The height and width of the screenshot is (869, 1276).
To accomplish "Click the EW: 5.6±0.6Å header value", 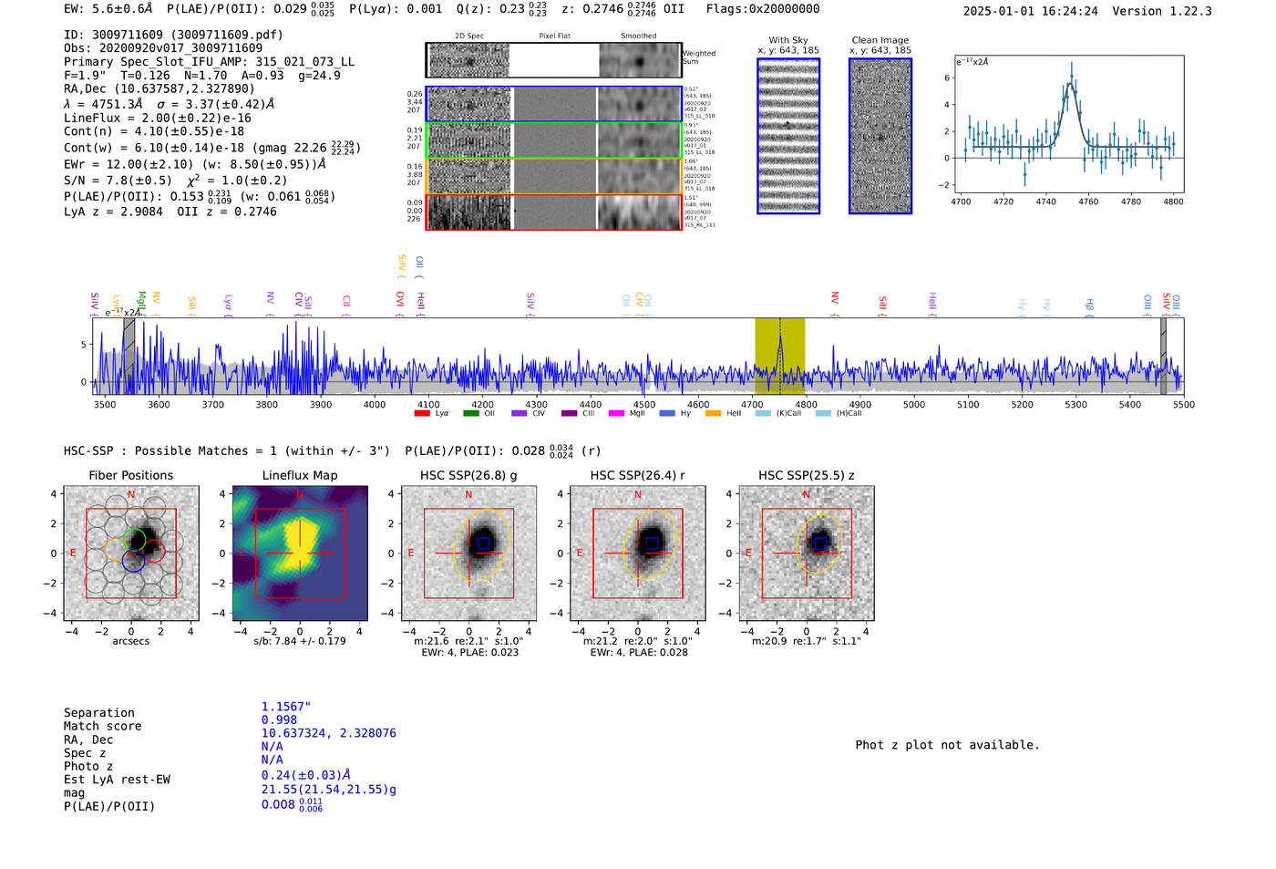I will 108,9.
